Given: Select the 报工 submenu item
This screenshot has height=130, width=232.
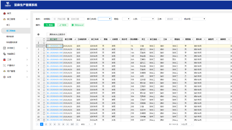Looking at the screenshot, I should (8, 25).
